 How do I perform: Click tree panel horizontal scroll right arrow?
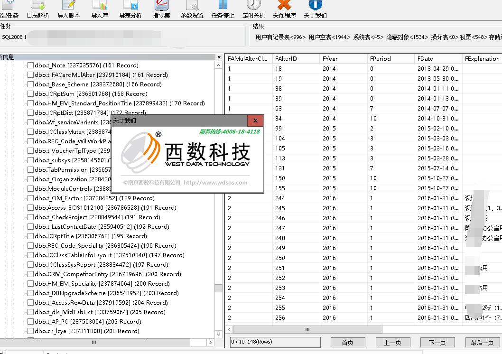[x=210, y=342]
